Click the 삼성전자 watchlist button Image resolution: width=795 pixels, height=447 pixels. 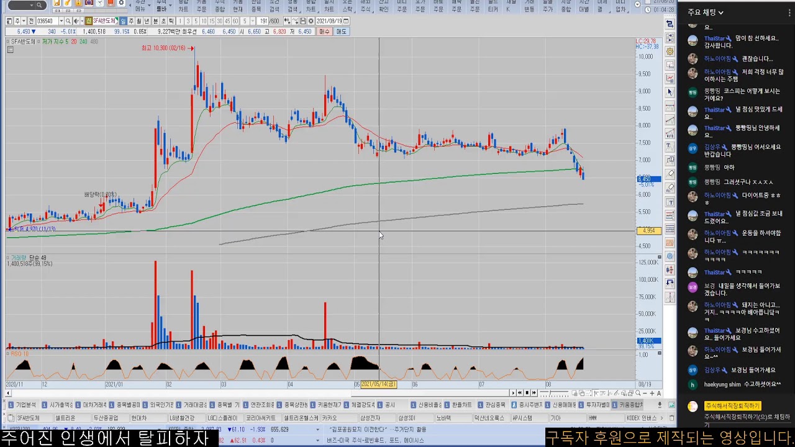point(377,418)
